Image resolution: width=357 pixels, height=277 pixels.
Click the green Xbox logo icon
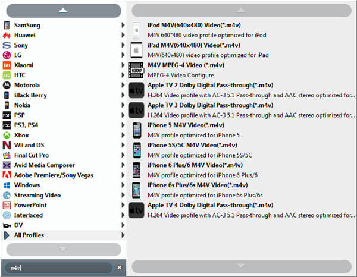[7, 136]
